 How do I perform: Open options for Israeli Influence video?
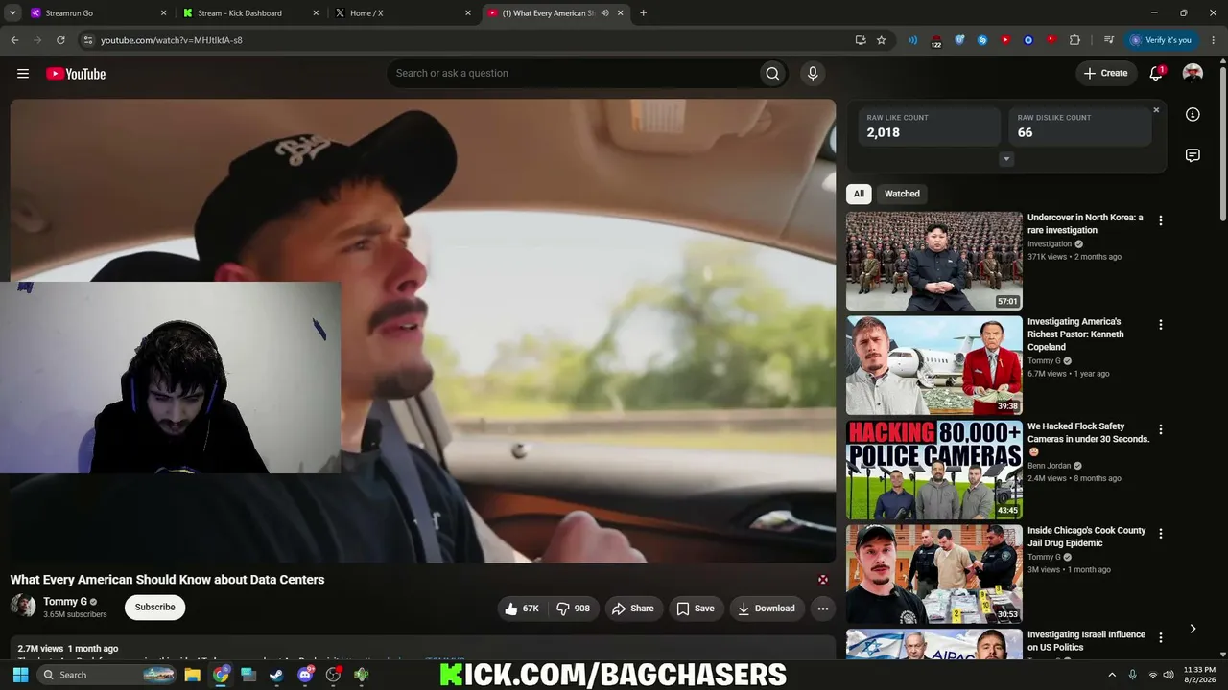(1161, 638)
